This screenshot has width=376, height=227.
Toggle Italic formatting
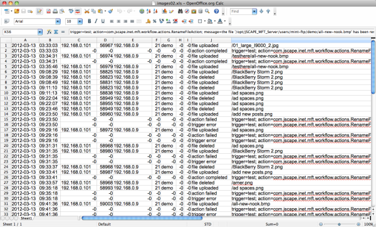(x=96, y=21)
